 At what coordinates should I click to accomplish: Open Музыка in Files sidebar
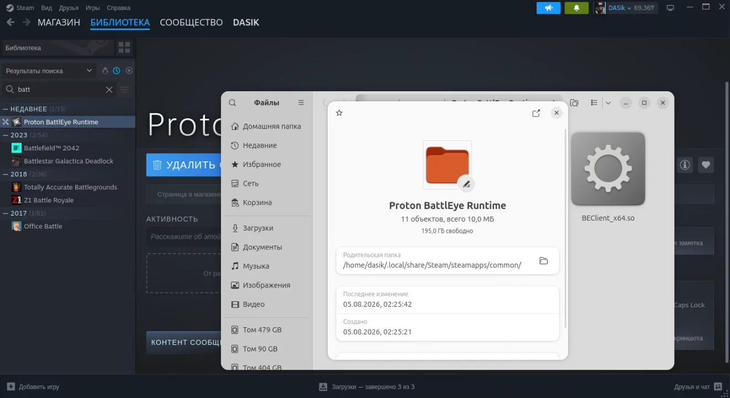(x=267, y=266)
